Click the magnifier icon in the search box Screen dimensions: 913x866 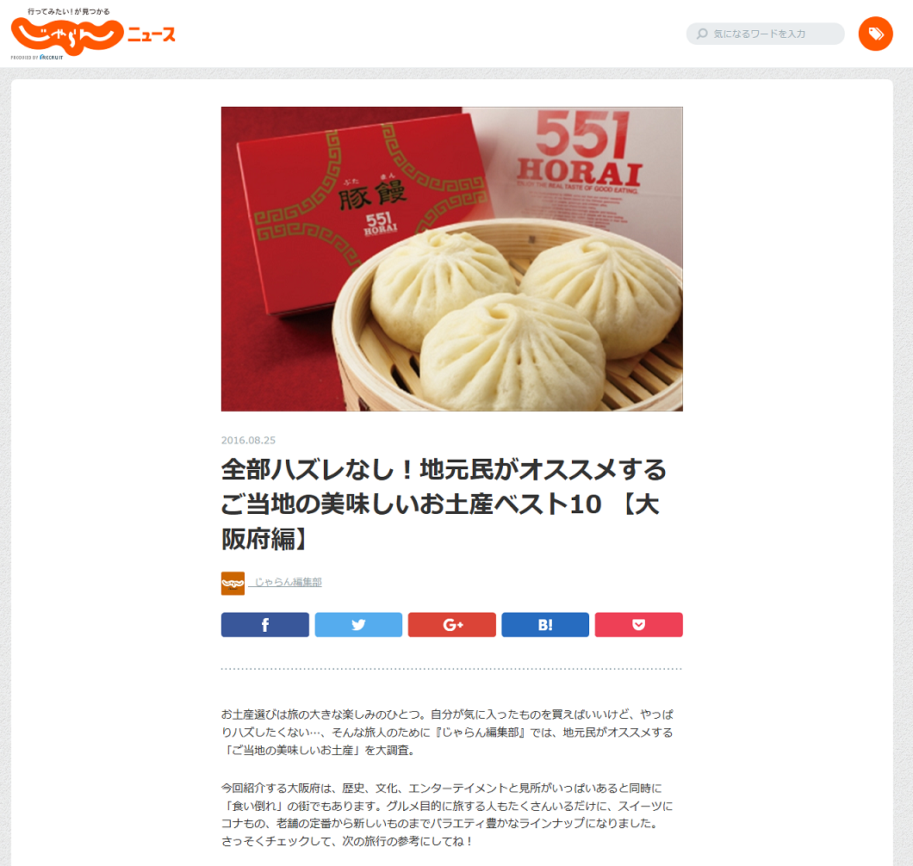pyautogui.click(x=702, y=34)
